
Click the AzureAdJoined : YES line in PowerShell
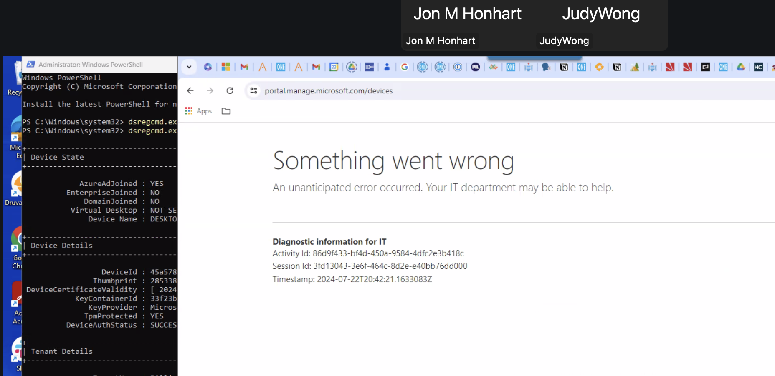tap(122, 183)
